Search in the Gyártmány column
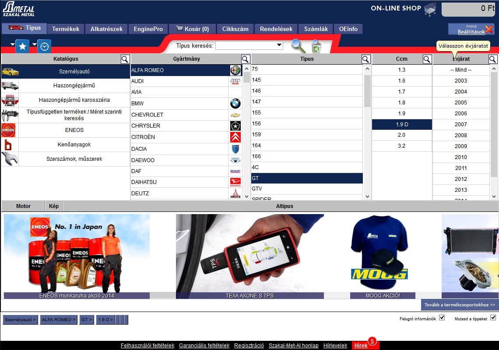This screenshot has width=499, height=350. 246,59
